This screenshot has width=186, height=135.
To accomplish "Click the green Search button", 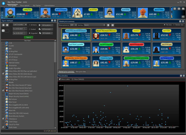I will (x=28, y=37).
